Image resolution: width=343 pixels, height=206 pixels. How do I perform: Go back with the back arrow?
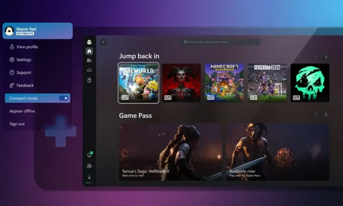(x=104, y=42)
